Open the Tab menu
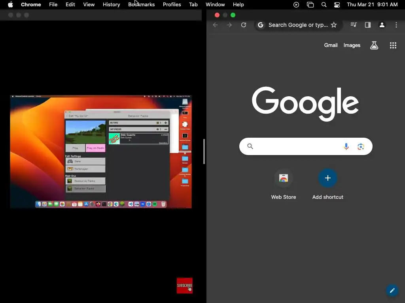 tap(193, 4)
